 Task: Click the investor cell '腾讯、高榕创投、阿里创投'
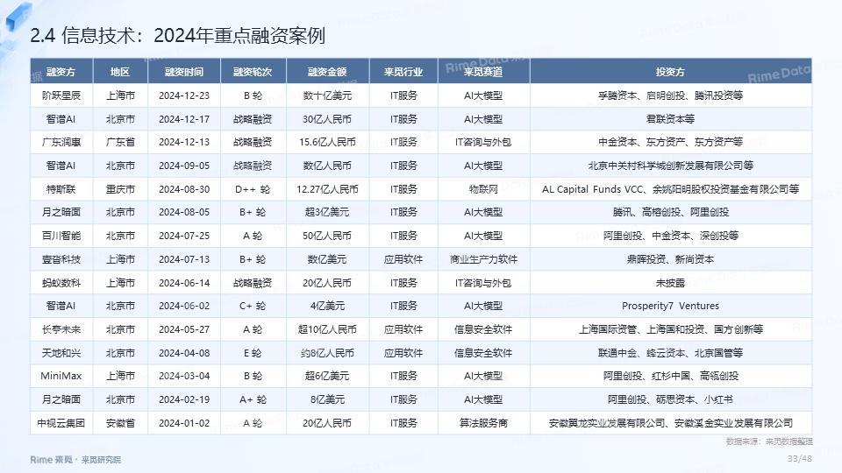(670, 212)
